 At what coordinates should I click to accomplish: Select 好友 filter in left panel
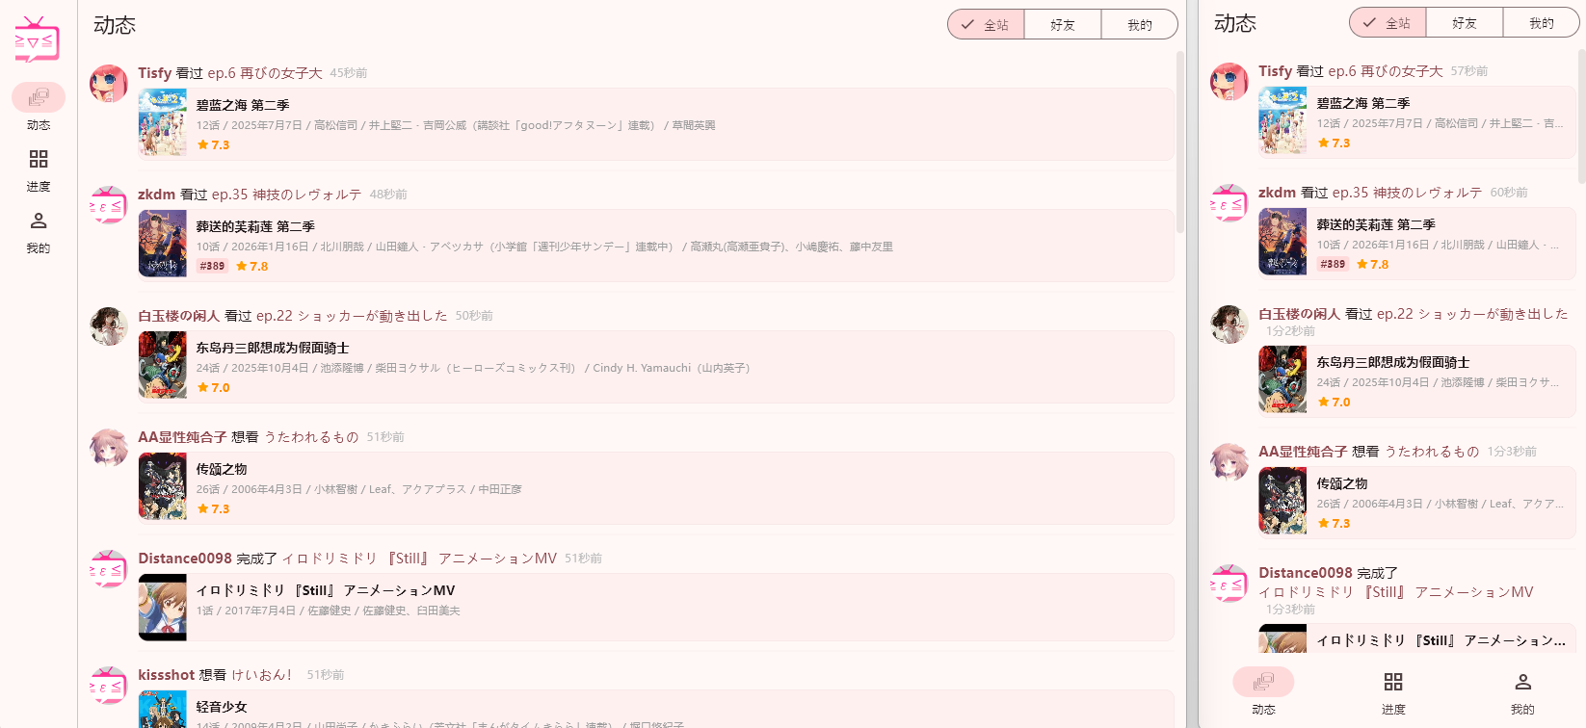point(1063,24)
